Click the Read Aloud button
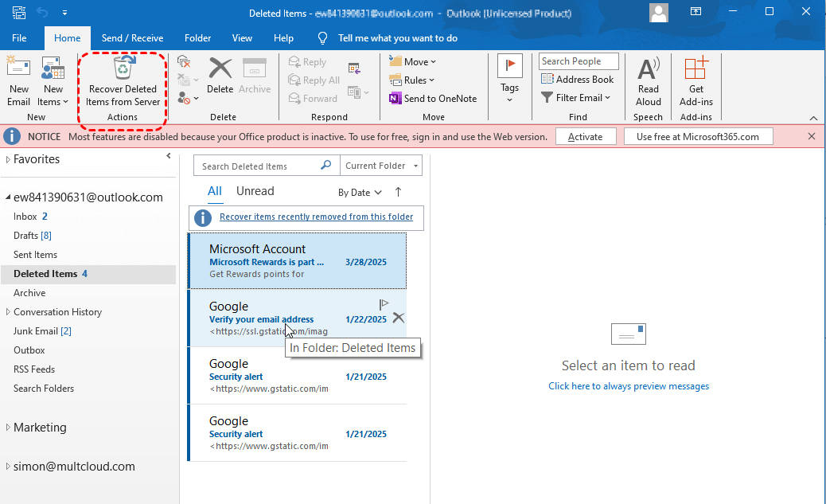 pos(649,82)
